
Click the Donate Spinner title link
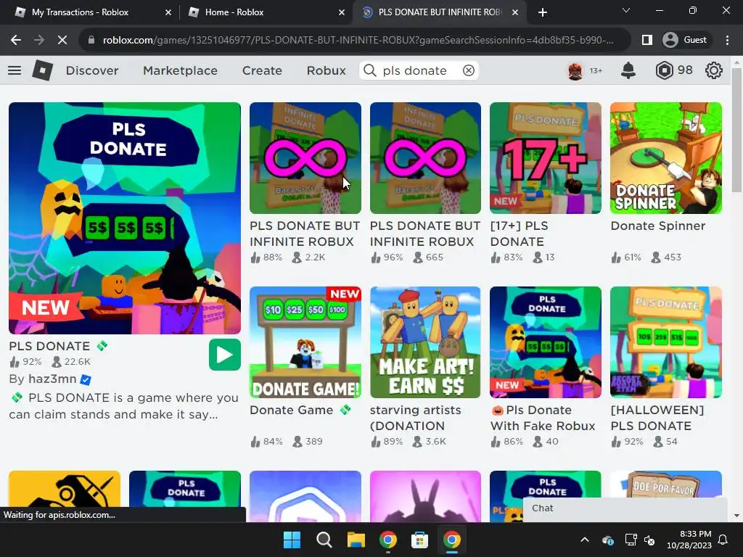tap(657, 226)
